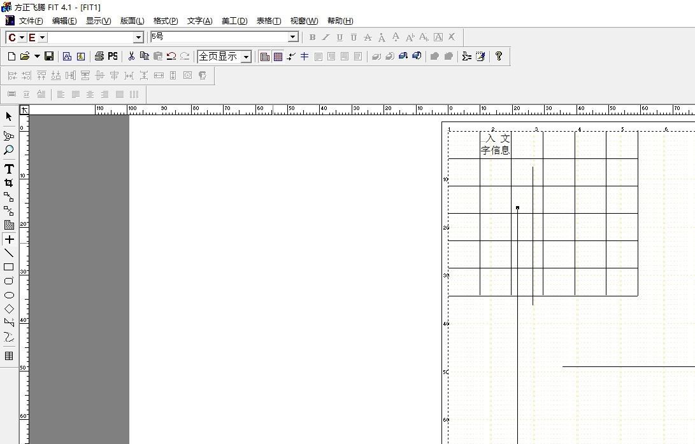Viewport: 695px width, 444px height.
Task: Open the 版面(L) menu
Action: (132, 21)
